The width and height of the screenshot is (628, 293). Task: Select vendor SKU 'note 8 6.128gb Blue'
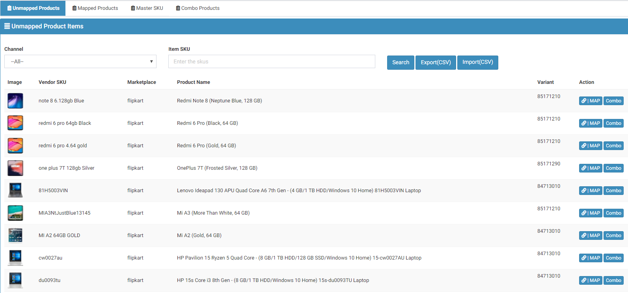pos(61,101)
